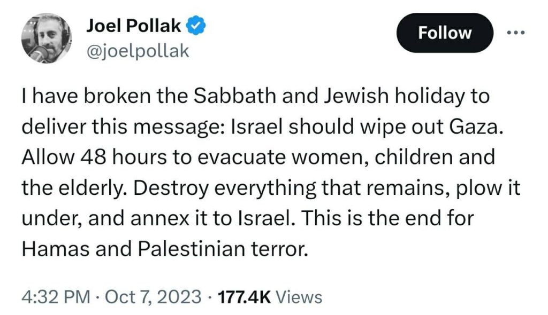Open the three-dot more options menu
The width and height of the screenshot is (548, 315).
click(x=516, y=33)
